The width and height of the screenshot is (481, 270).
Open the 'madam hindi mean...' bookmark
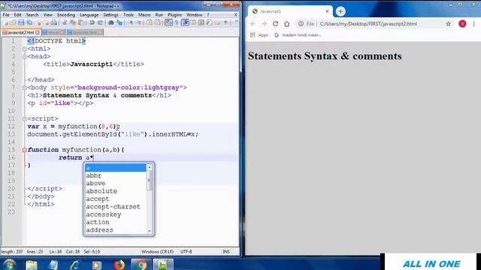click(298, 35)
